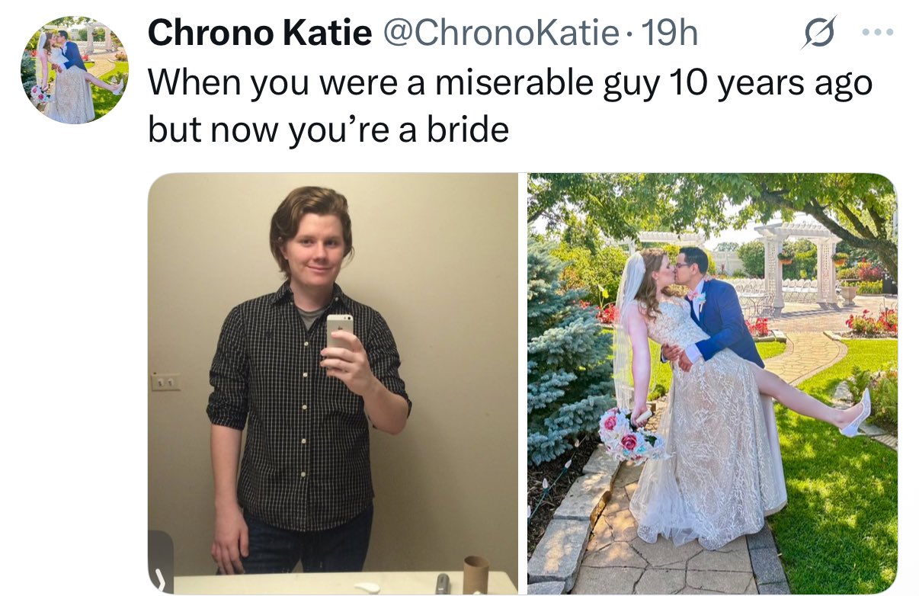Open the mirror selfie photo on the left

coord(333,383)
